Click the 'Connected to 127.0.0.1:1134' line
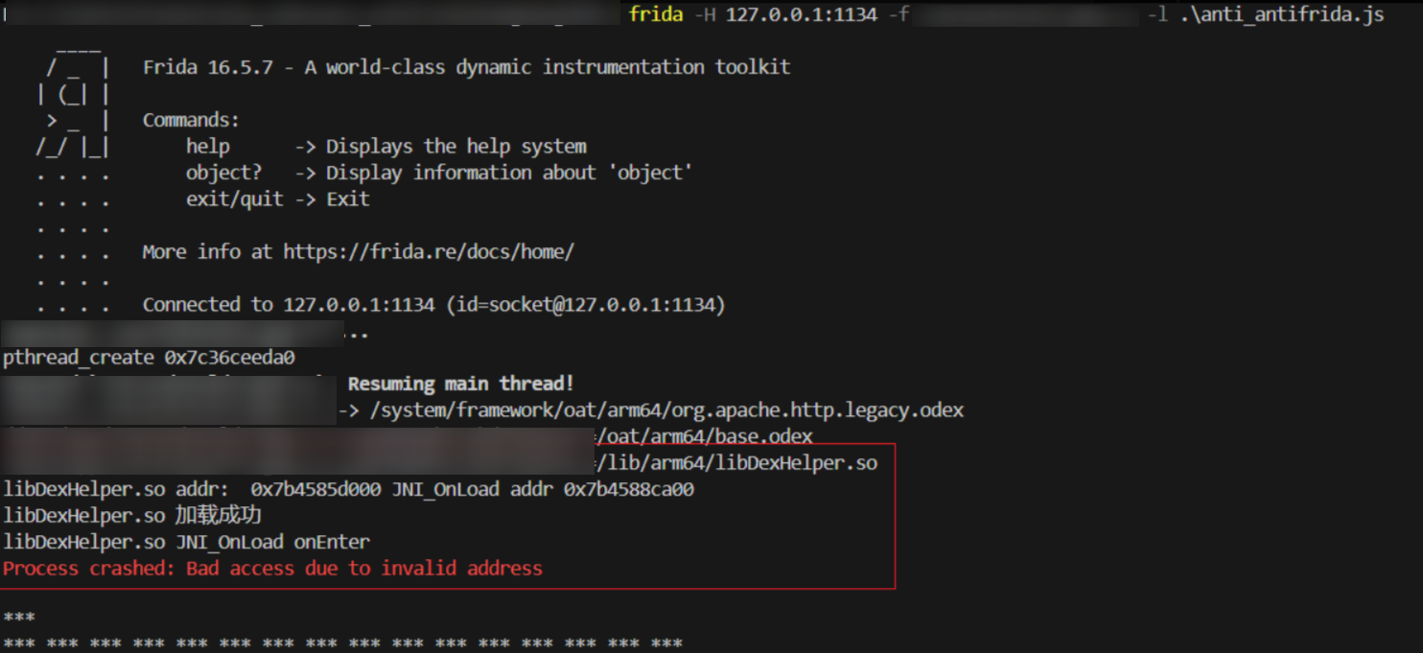The image size is (1423, 653). [433, 305]
